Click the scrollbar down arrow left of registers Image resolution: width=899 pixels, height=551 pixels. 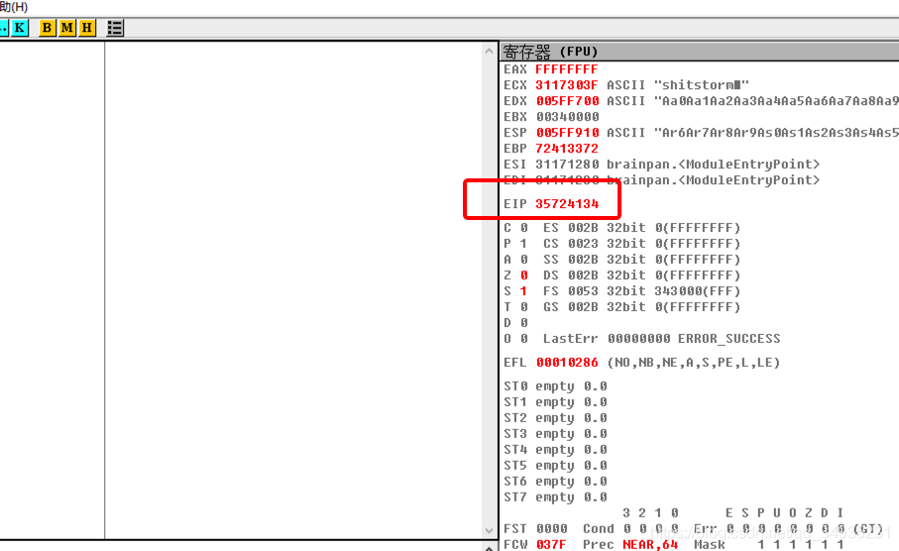click(489, 530)
